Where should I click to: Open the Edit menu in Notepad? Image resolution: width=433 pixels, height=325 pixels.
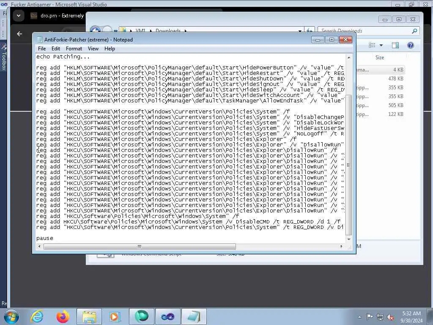[56, 49]
